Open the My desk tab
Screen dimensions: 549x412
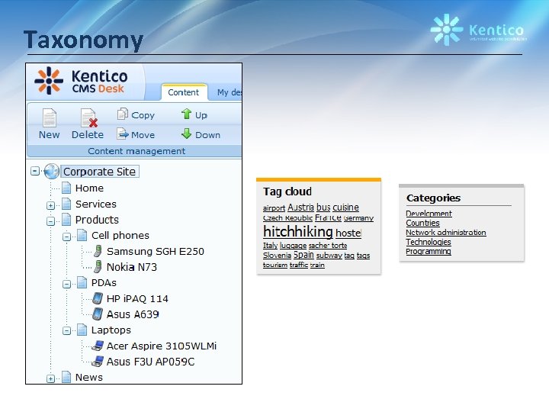click(230, 92)
